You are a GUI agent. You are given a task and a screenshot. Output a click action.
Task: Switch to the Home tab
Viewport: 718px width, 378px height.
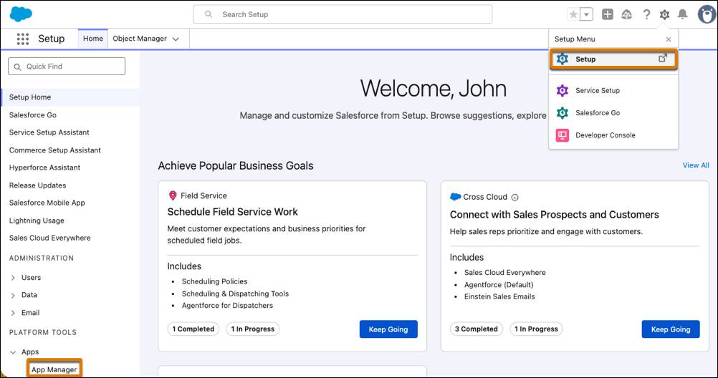coord(93,39)
